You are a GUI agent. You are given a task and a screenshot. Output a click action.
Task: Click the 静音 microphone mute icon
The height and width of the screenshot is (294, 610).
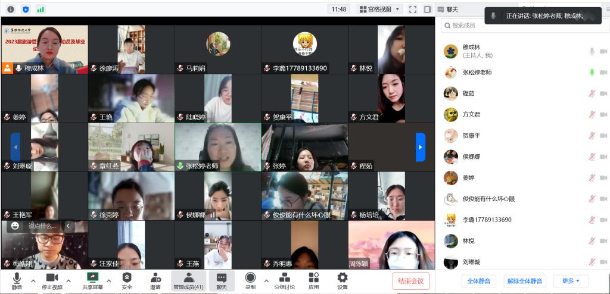point(17,277)
